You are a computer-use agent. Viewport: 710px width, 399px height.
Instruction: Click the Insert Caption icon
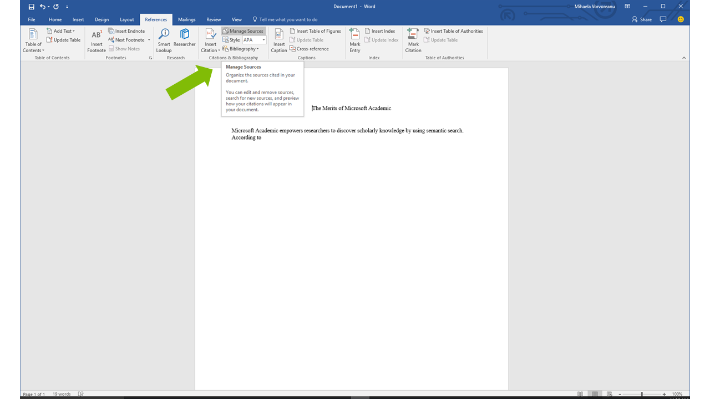tap(279, 40)
